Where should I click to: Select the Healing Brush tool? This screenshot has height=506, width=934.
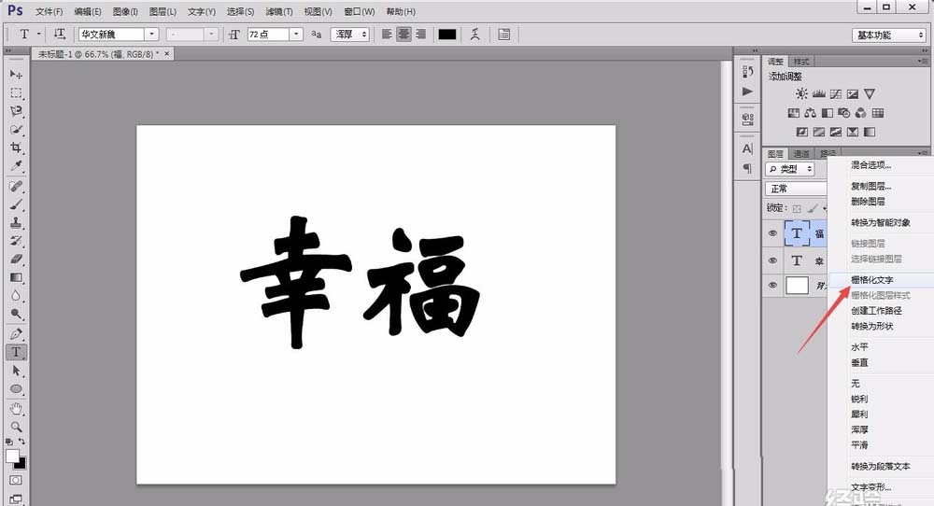click(16, 187)
